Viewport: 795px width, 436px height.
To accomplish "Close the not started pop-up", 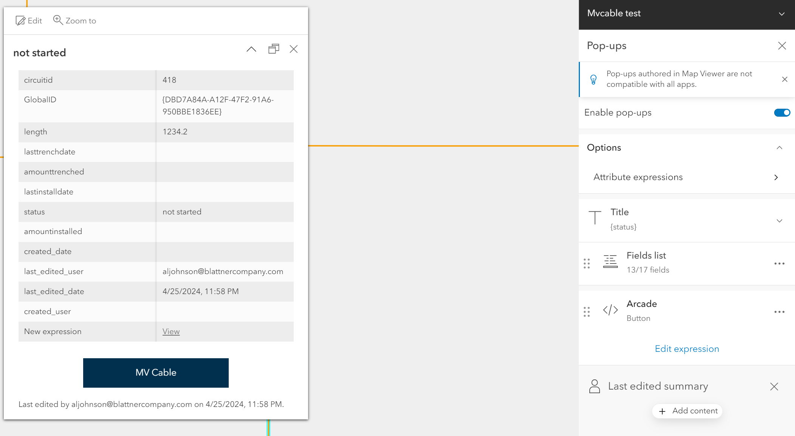I will click(294, 49).
